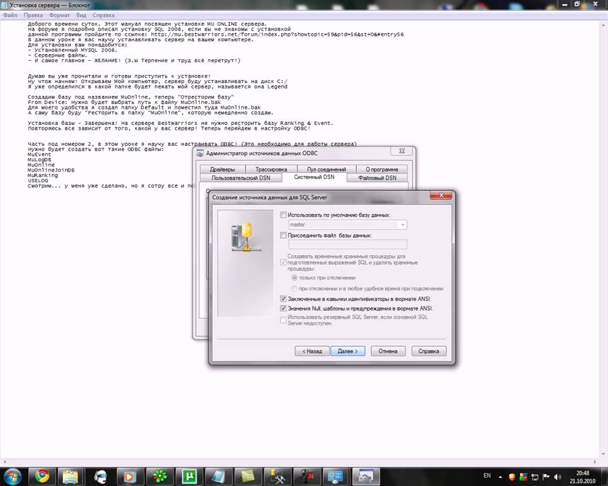Open the network status tray icon
The height and width of the screenshot is (486, 608).
pyautogui.click(x=535, y=477)
